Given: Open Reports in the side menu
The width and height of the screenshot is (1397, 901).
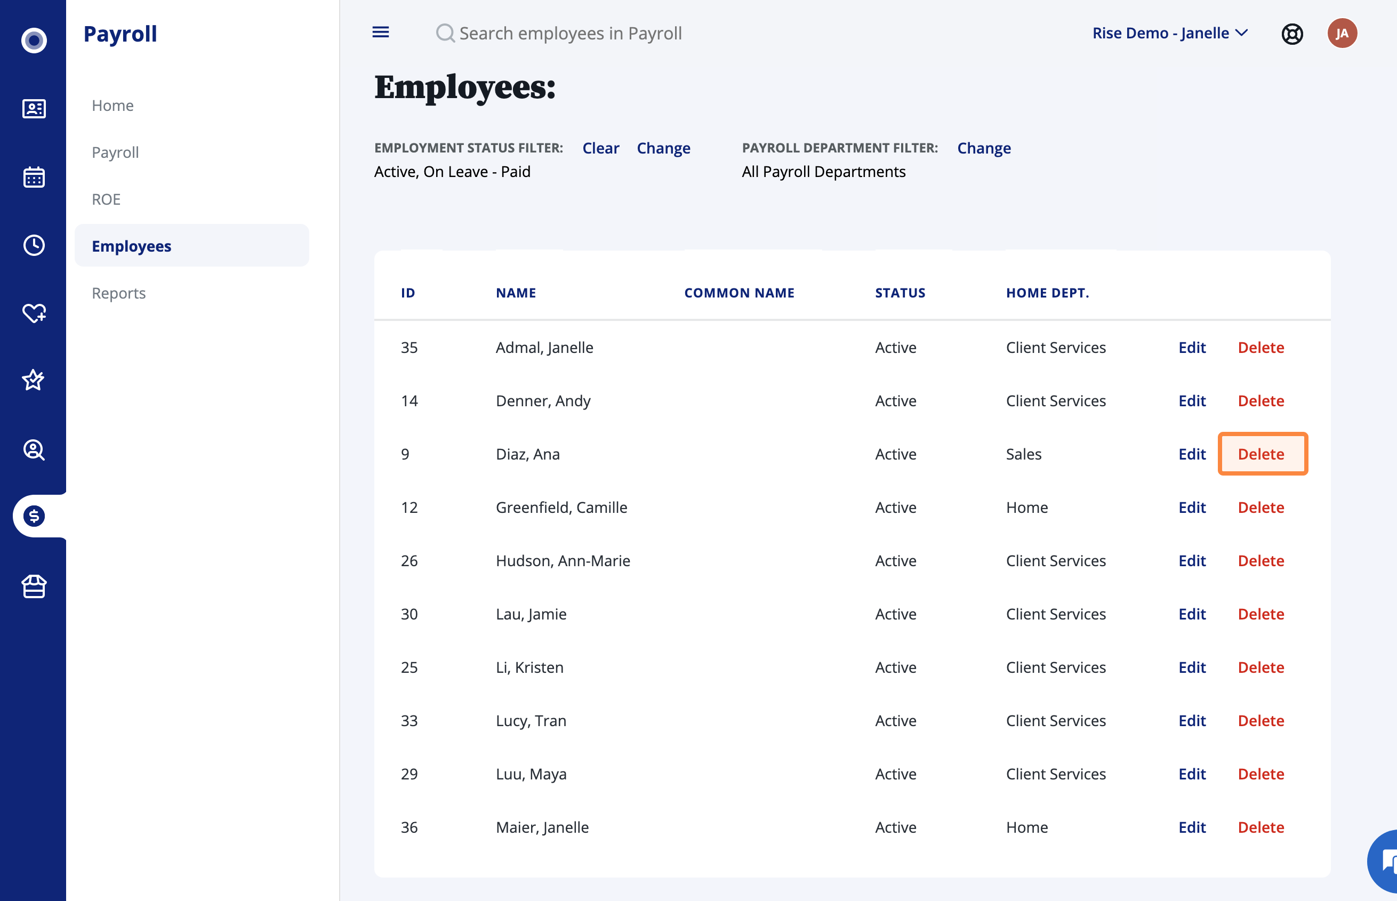Looking at the screenshot, I should click(x=119, y=293).
